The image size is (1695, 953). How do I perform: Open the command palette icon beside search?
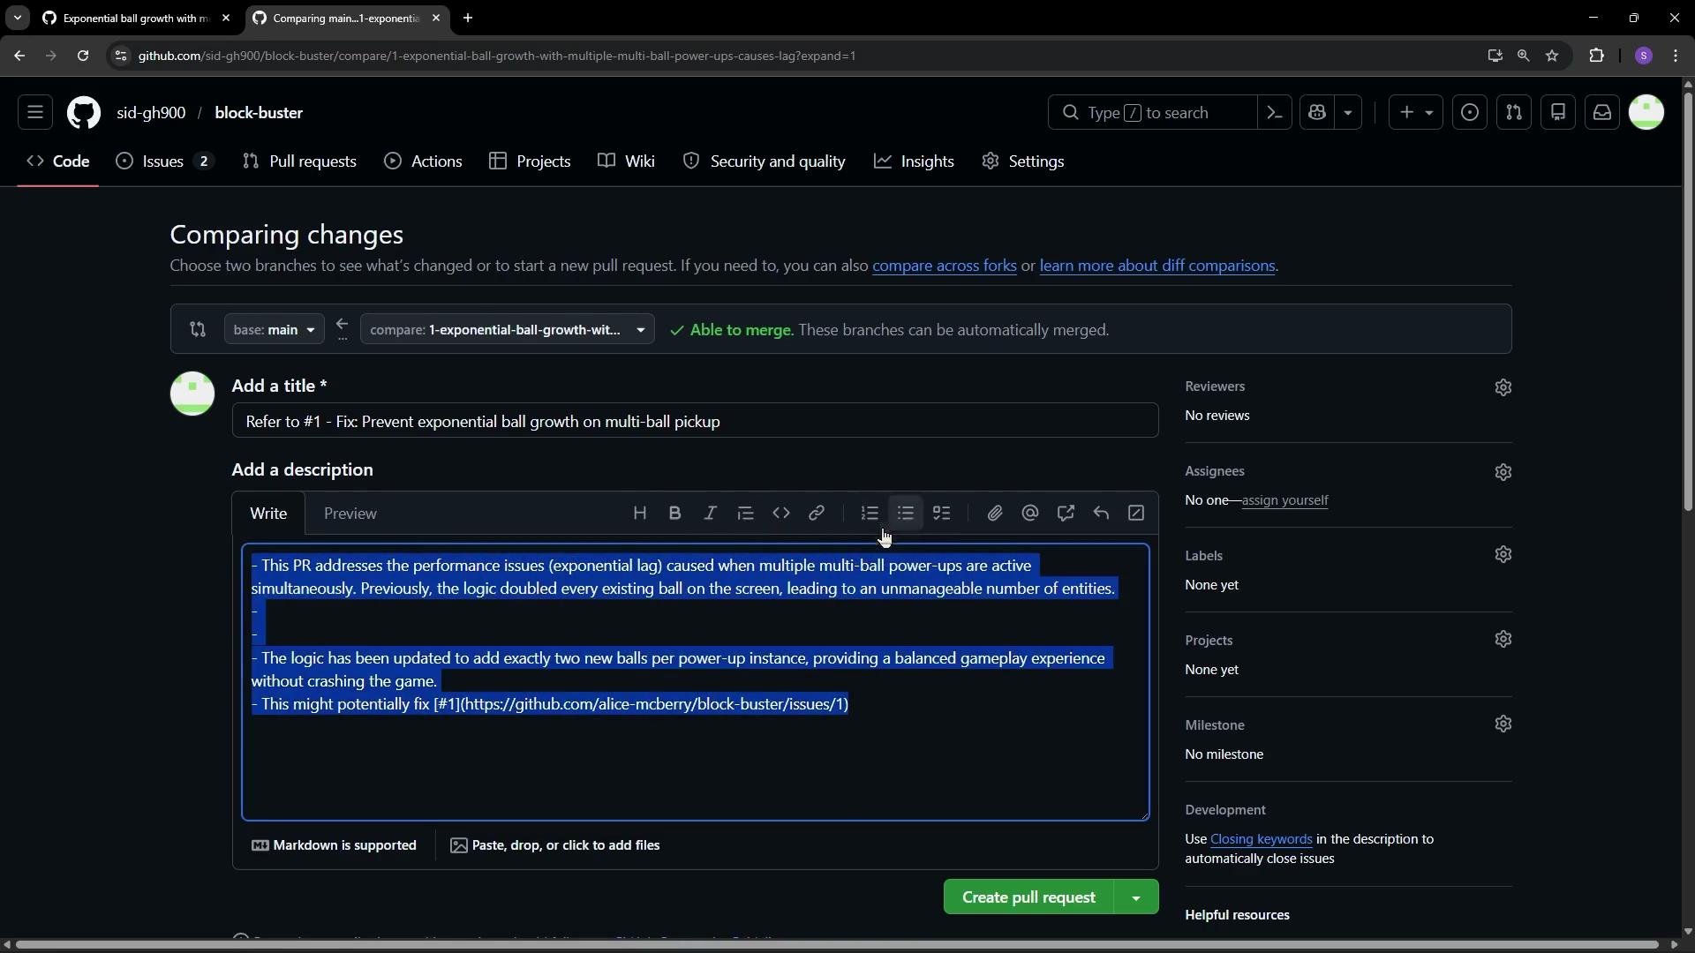[1274, 113]
